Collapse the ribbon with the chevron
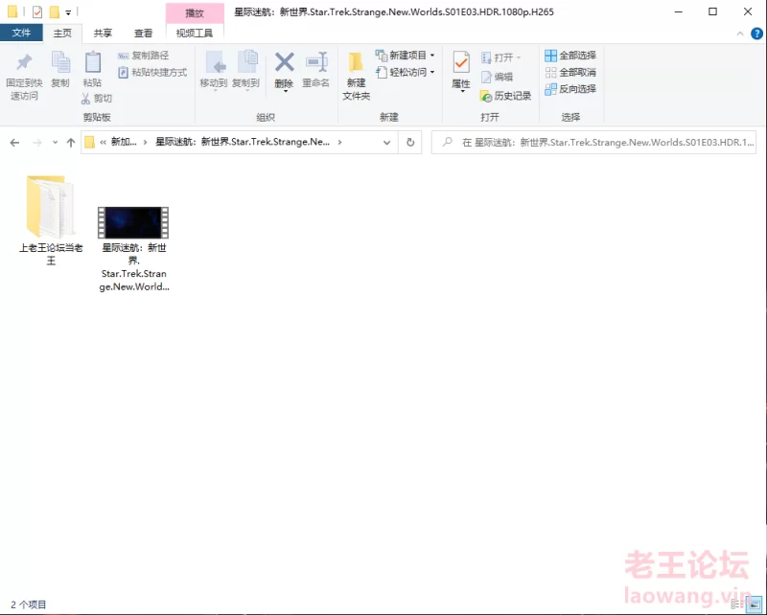 tap(740, 34)
